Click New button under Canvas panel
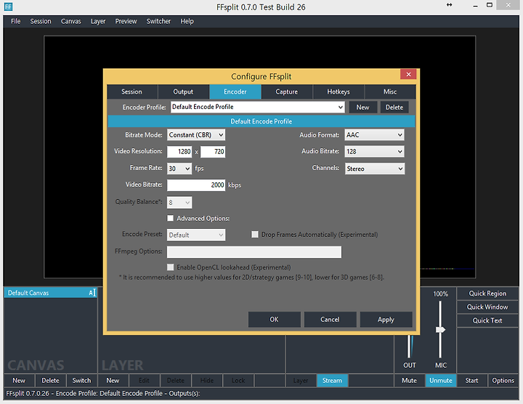 point(19,380)
